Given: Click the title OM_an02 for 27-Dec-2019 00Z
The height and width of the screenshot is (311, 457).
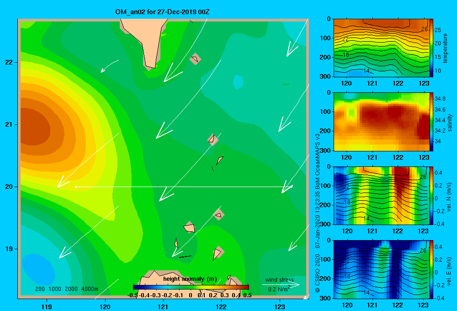Looking at the screenshot, I should pos(162,12).
